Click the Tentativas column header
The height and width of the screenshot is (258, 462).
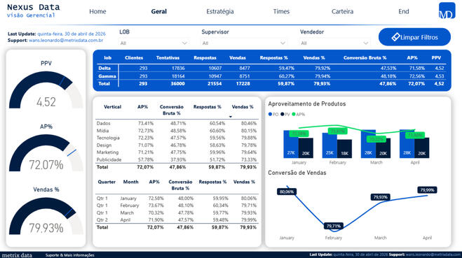coord(168,58)
